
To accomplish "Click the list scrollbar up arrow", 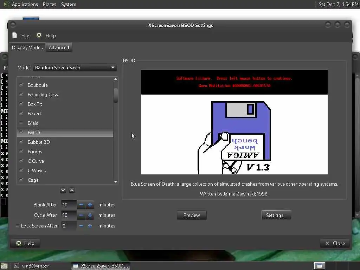I will tap(116, 79).
